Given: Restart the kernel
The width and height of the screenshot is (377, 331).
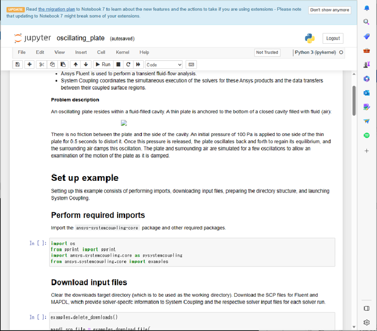Looking at the screenshot, I should (128, 65).
